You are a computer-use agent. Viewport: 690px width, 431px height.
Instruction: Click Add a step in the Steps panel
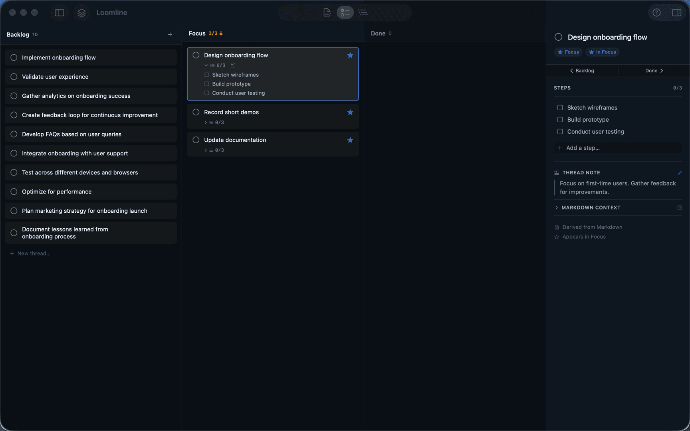point(583,148)
